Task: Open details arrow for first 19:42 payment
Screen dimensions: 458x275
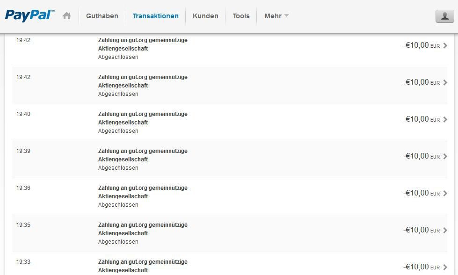Action: click(445, 45)
